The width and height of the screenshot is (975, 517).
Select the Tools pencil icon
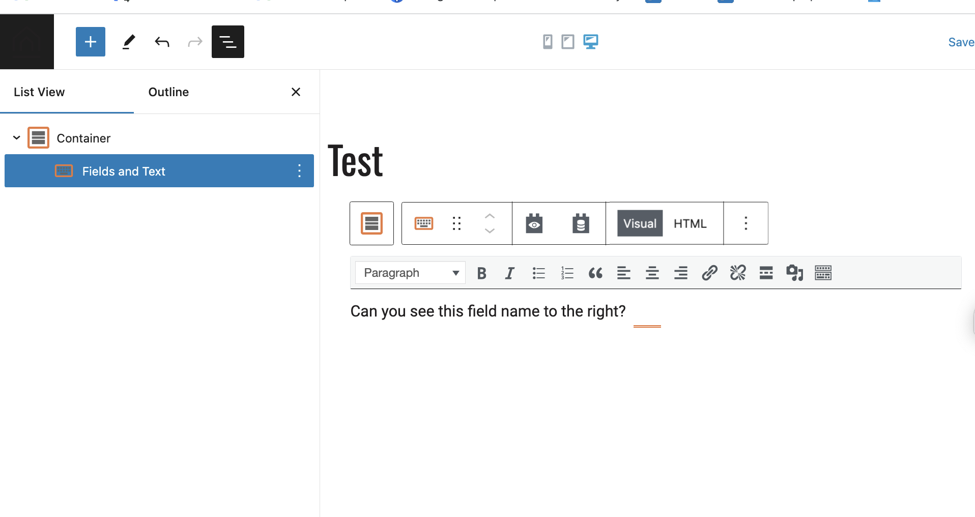[129, 42]
